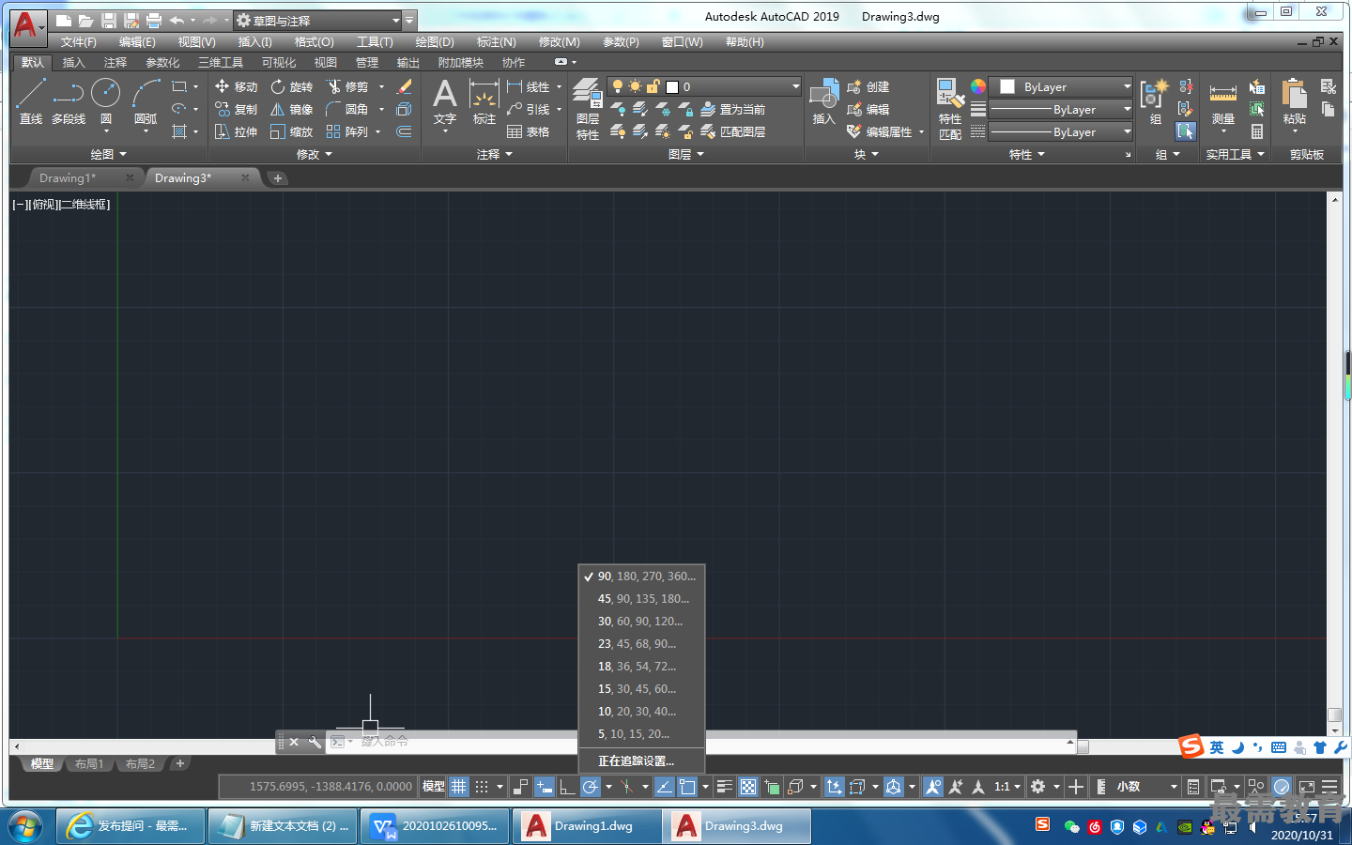Image resolution: width=1352 pixels, height=845 pixels.
Task: Open the 草图与注释 workspace dropdown
Action: pyautogui.click(x=317, y=20)
